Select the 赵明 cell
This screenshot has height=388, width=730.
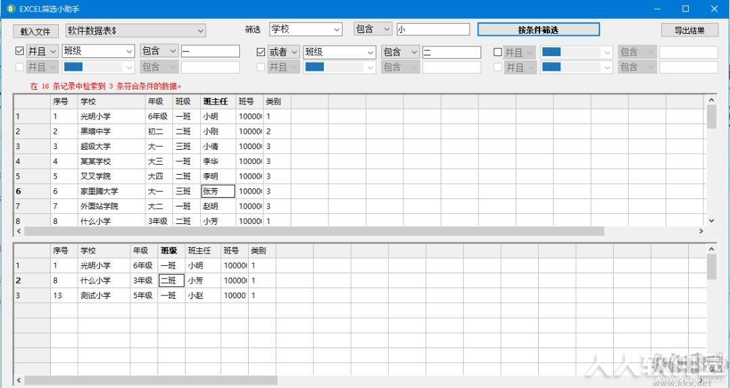(218, 206)
